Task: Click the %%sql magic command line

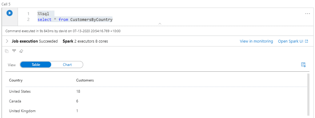Action: 43,13
